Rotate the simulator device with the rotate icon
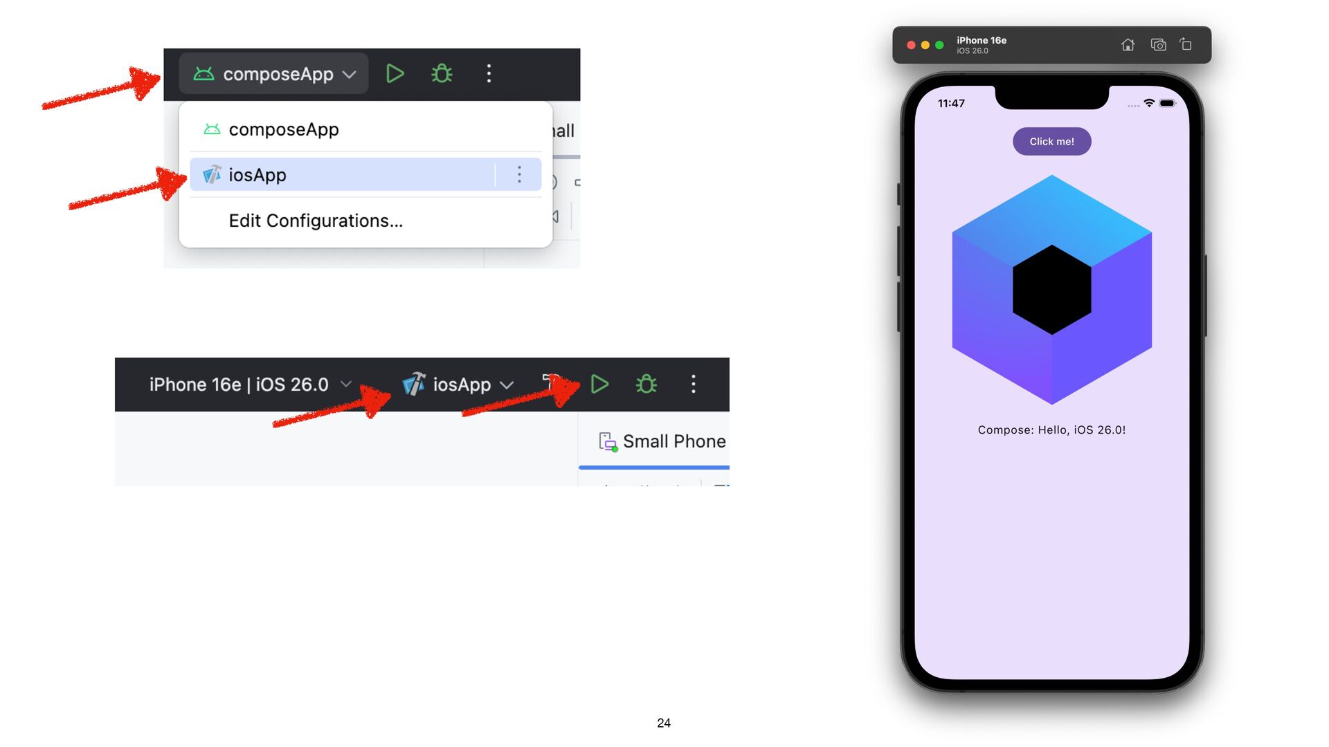Screen dimensions: 1329x747 tap(1186, 45)
